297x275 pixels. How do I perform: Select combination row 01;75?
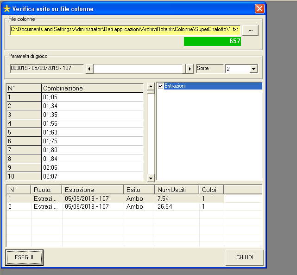coord(75,141)
